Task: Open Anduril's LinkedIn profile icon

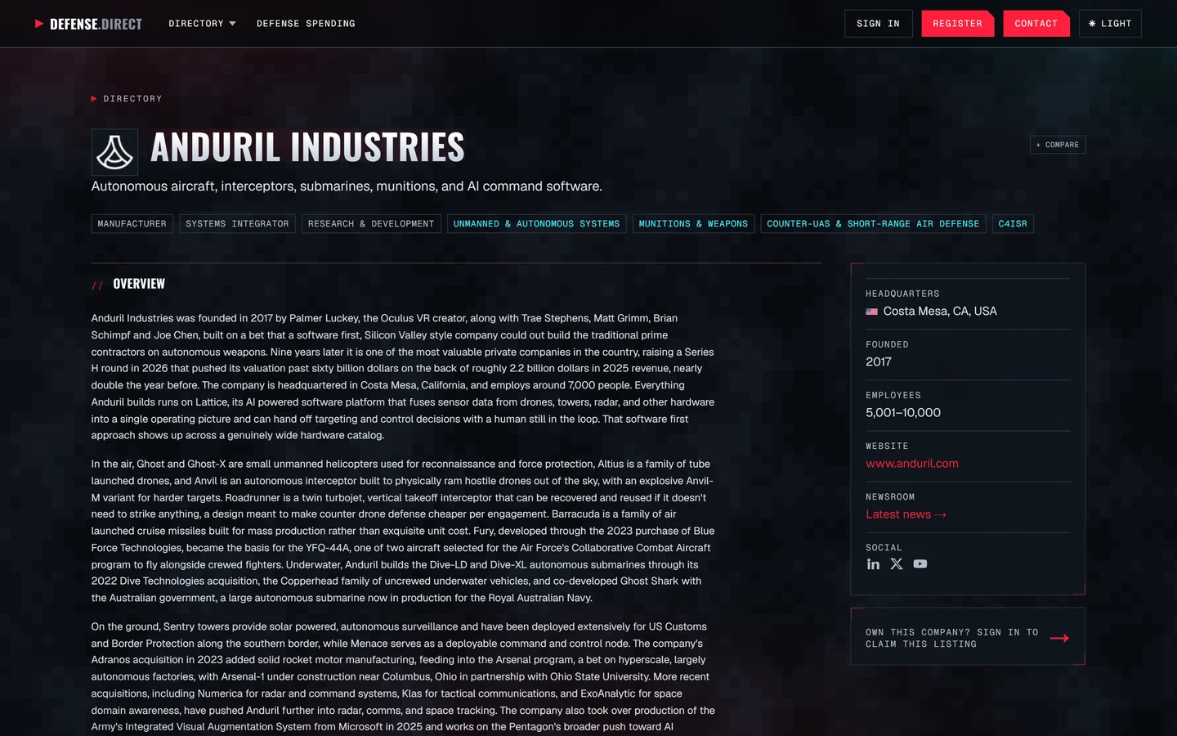Action: click(x=873, y=564)
